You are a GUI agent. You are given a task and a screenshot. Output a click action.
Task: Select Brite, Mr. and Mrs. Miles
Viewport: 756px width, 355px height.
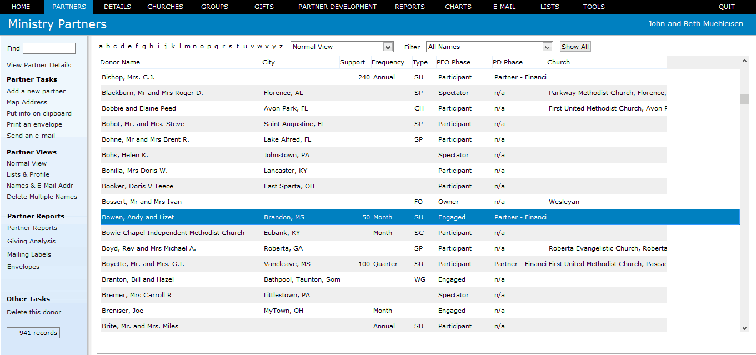point(383,326)
